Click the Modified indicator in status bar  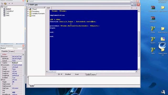(68, 74)
